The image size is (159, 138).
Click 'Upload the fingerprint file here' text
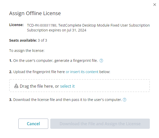(39, 72)
